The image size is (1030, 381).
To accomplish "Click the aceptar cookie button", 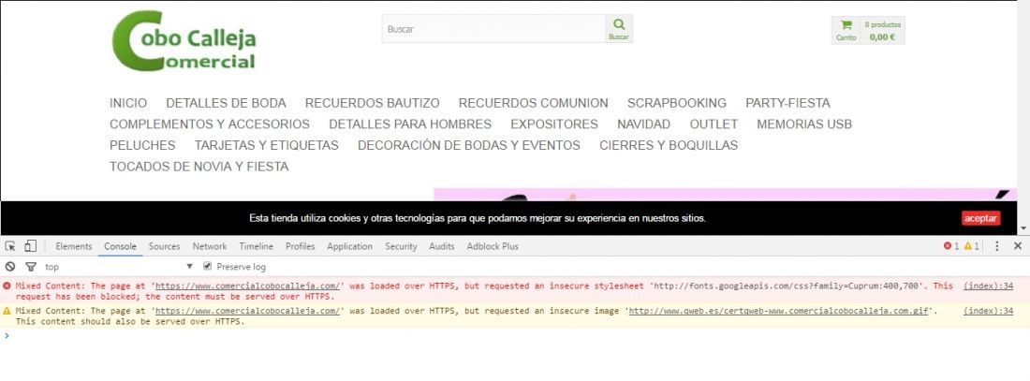I will pos(980,218).
